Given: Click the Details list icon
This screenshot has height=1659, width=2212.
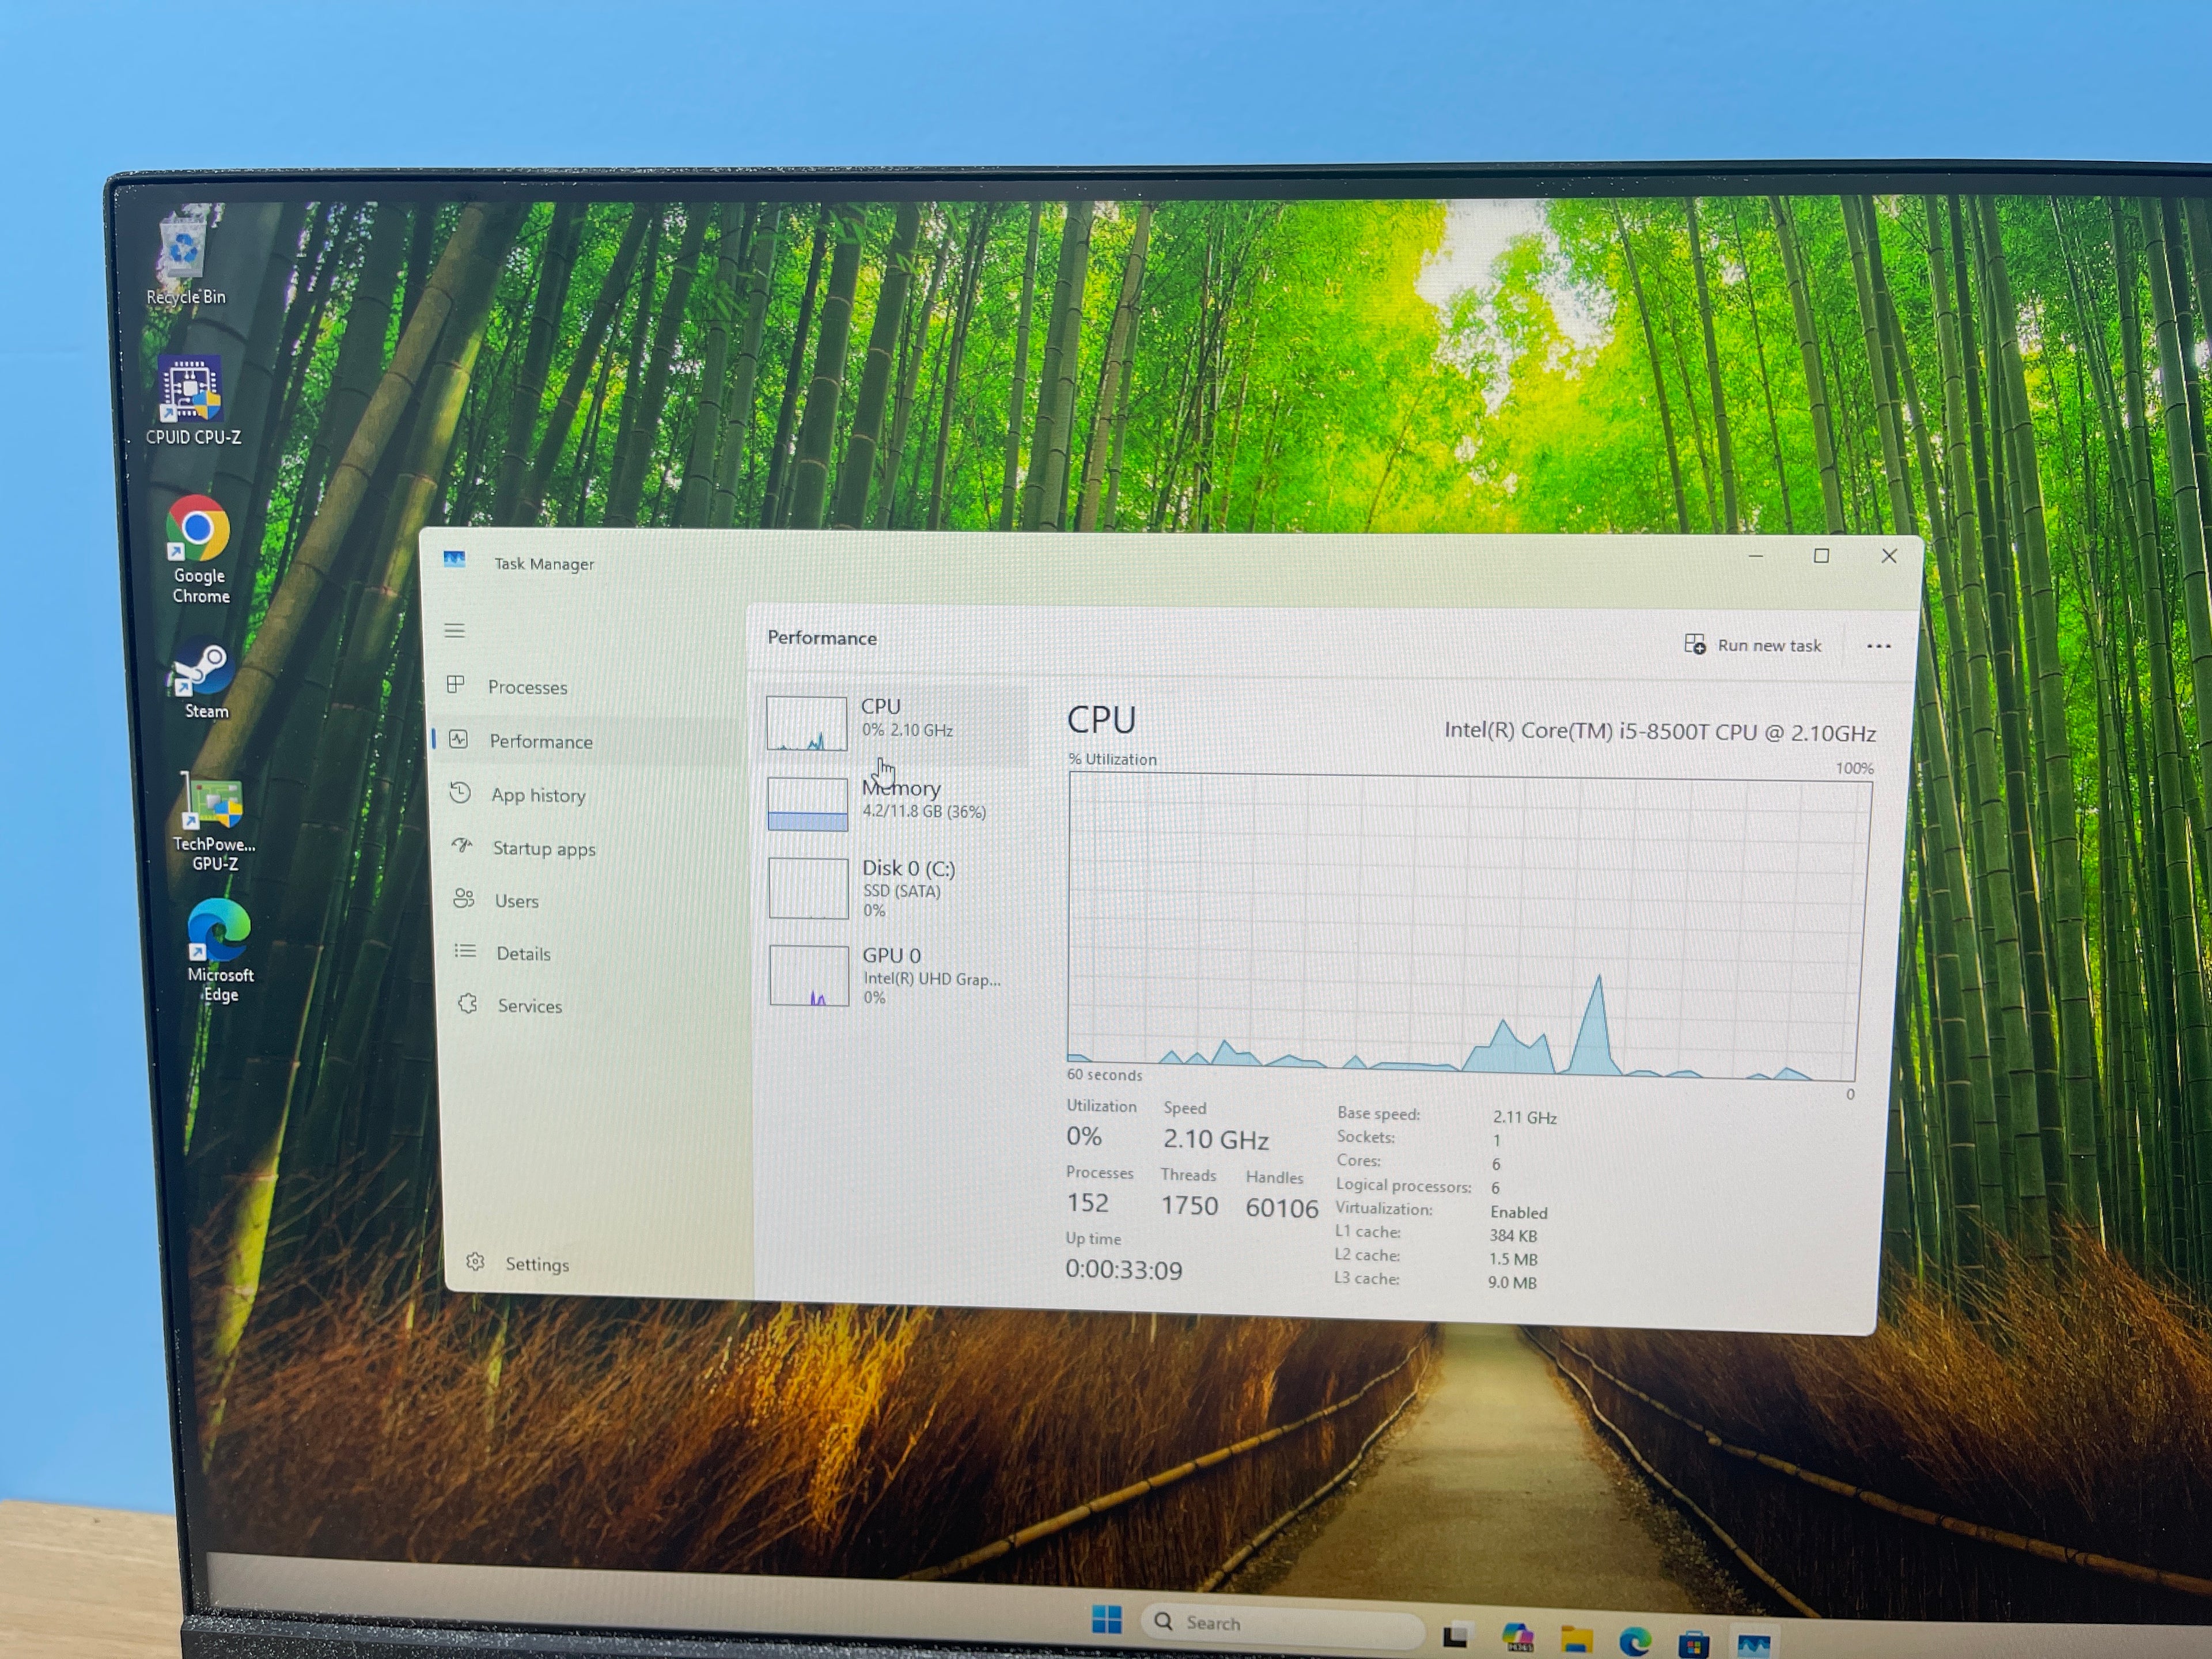Looking at the screenshot, I should tap(465, 951).
